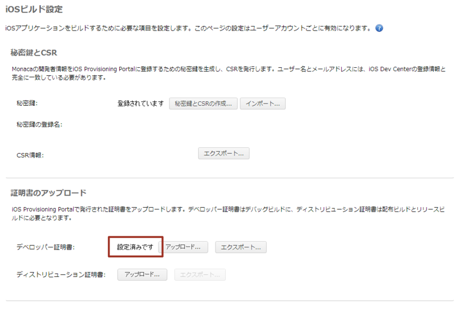Click the 登録されています status text
461x310 pixels.
(141, 104)
